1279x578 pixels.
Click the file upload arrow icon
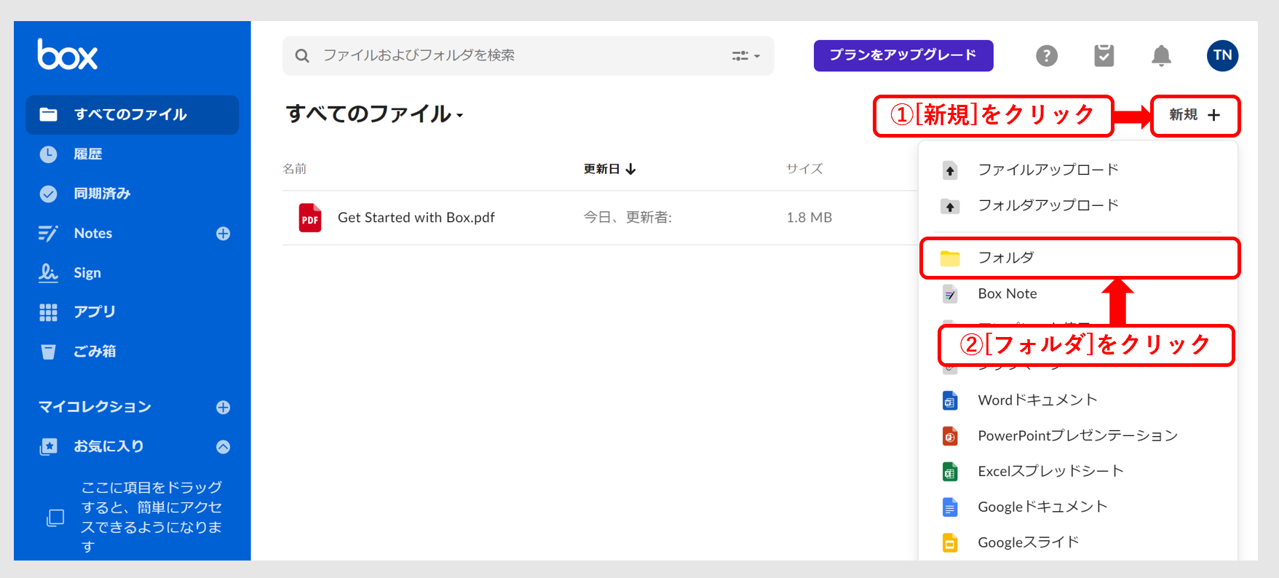[950, 170]
